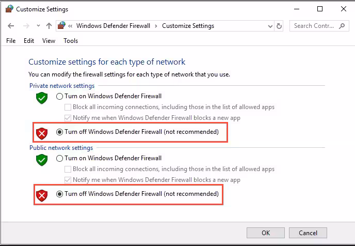This screenshot has width=355, height=246.
Task: Open the Recent locations dropdown arrow
Action: click(38, 26)
